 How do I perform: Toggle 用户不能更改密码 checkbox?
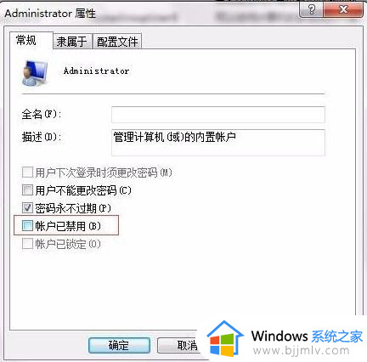point(27,190)
